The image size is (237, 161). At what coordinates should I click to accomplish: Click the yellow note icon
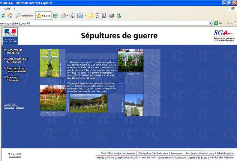[x=90, y=16]
